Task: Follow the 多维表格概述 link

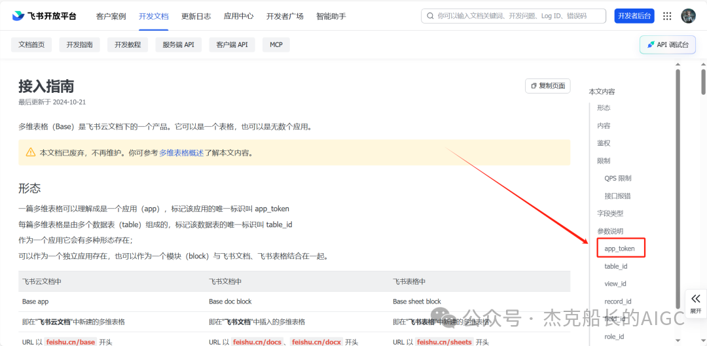Action: click(181, 153)
